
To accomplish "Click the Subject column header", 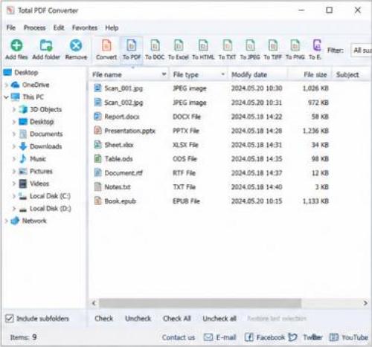I will (347, 74).
